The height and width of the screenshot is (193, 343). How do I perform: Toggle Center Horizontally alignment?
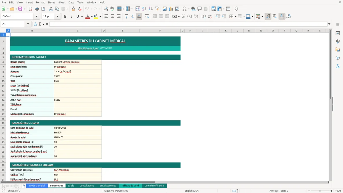click(112, 17)
